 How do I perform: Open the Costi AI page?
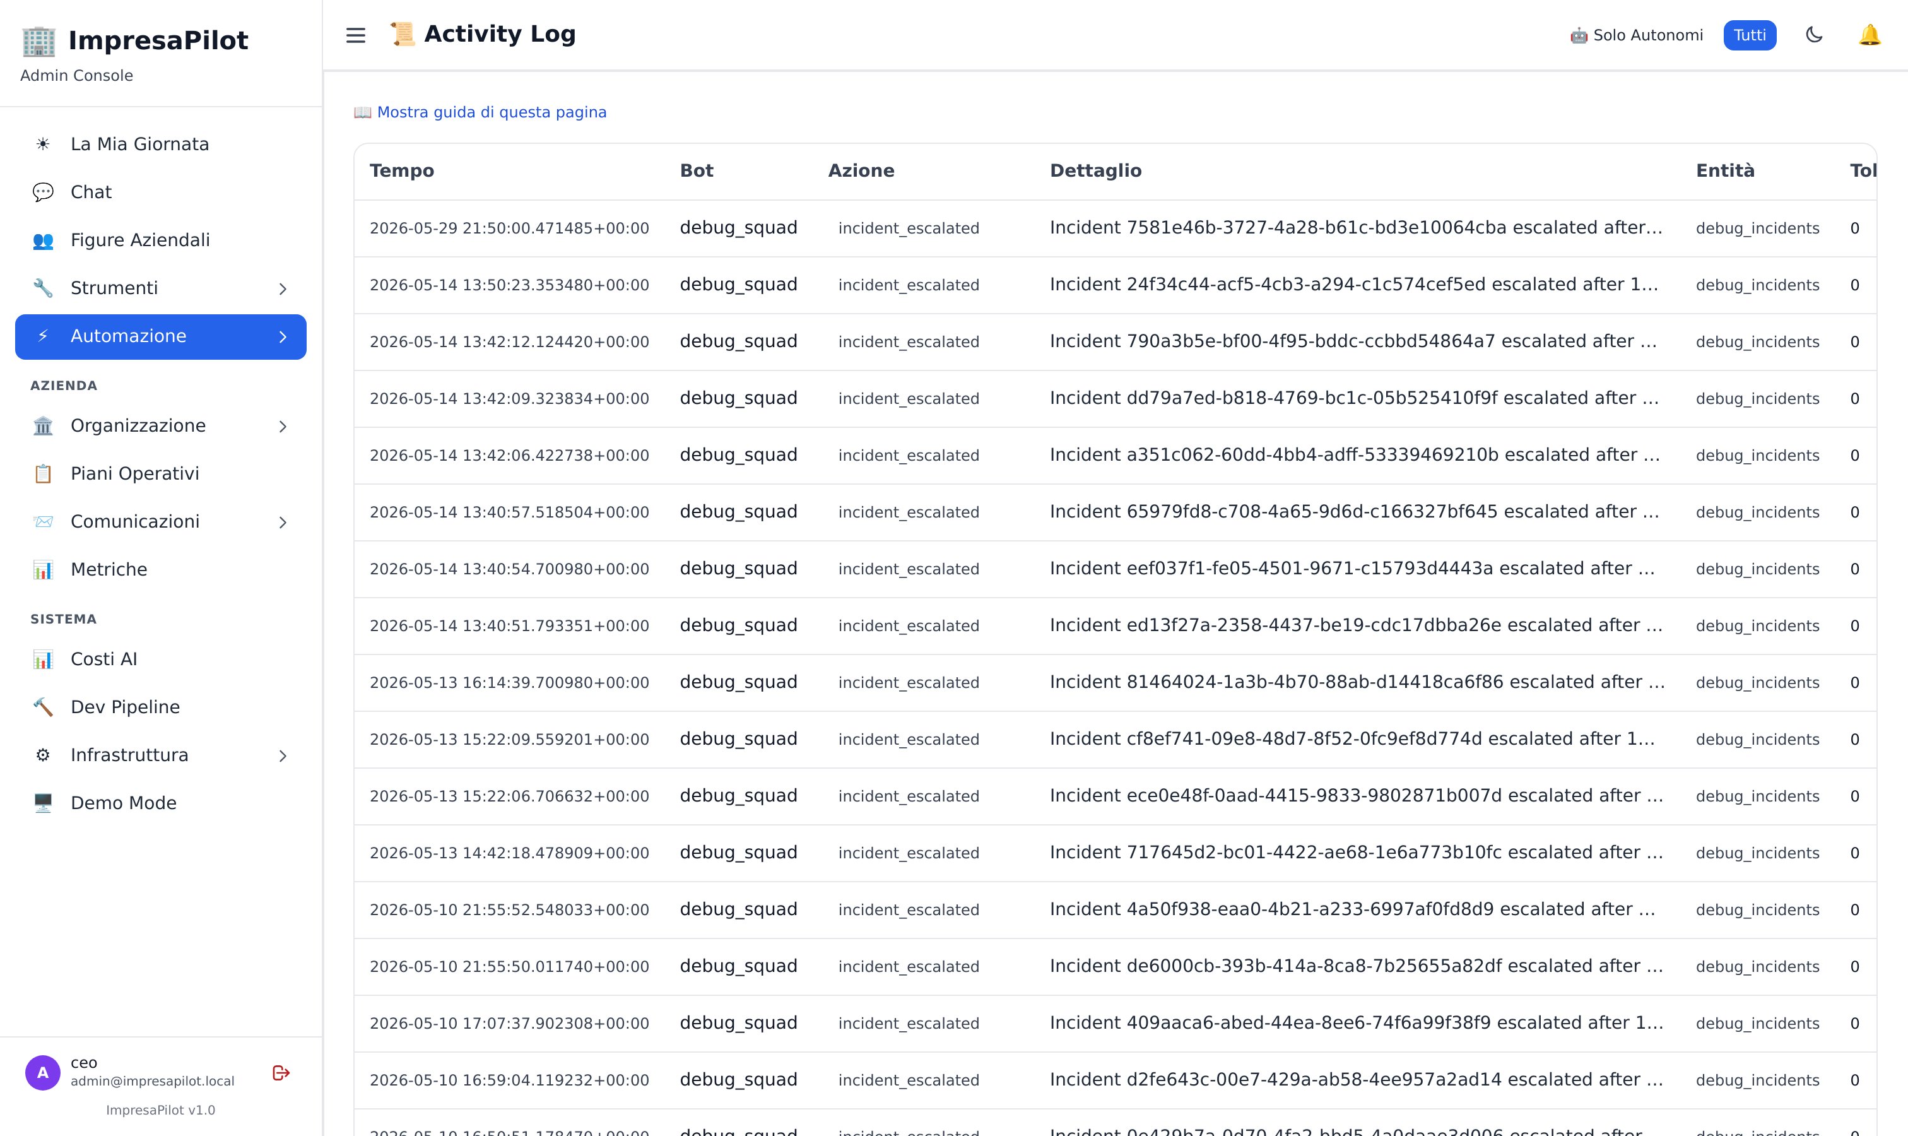[161, 659]
